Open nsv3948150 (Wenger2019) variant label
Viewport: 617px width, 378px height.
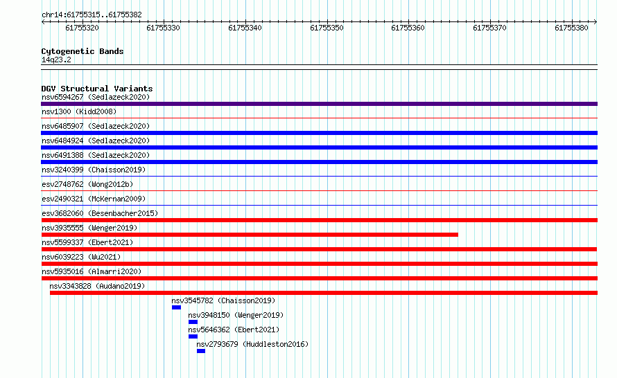[236, 315]
